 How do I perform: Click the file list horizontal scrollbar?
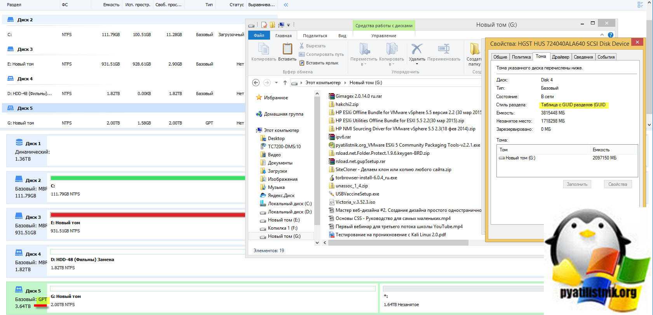(398, 243)
